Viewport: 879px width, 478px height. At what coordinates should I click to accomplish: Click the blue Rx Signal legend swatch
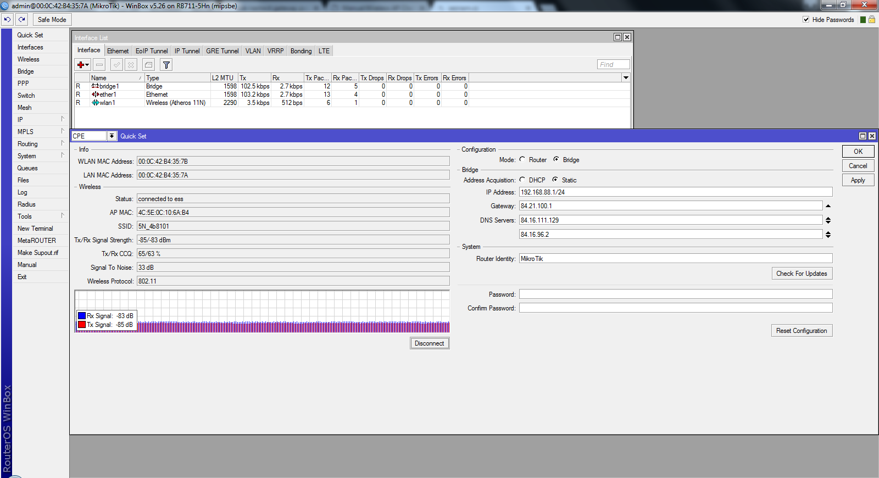(82, 316)
